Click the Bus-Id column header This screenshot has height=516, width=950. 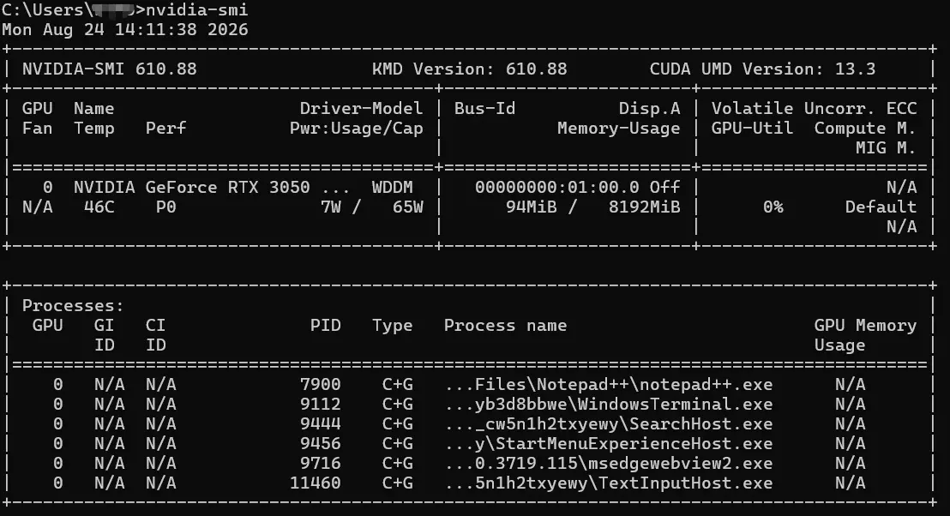pyautogui.click(x=484, y=108)
